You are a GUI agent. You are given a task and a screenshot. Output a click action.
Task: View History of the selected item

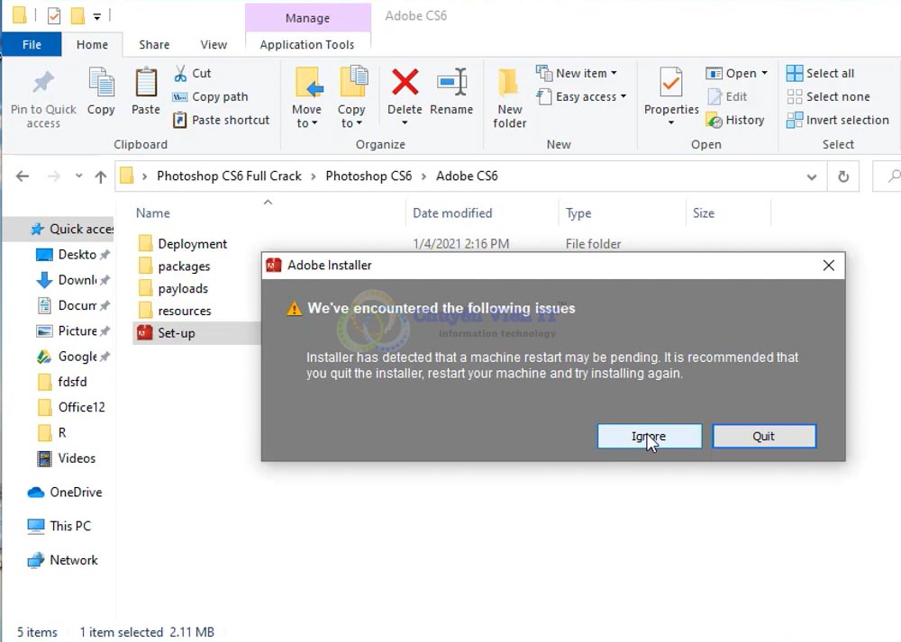click(x=737, y=120)
